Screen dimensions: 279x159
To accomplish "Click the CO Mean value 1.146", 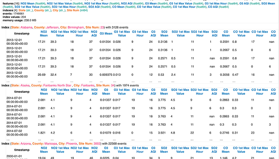I will tap(224, 157).
